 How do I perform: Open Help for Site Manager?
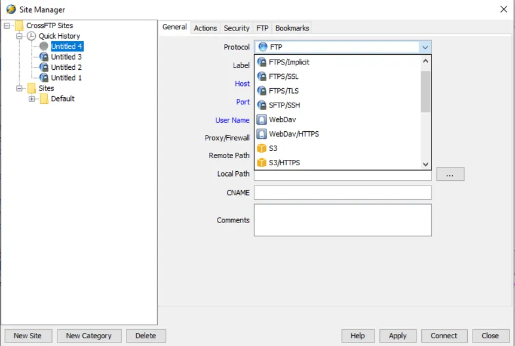pyautogui.click(x=358, y=336)
